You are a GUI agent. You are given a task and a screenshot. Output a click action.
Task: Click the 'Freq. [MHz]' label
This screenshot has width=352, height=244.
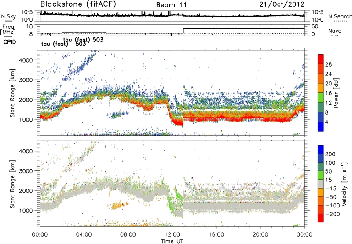8,30
